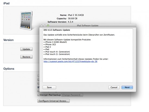Open the support.apple.com HT1222 link

[x=70, y=62]
